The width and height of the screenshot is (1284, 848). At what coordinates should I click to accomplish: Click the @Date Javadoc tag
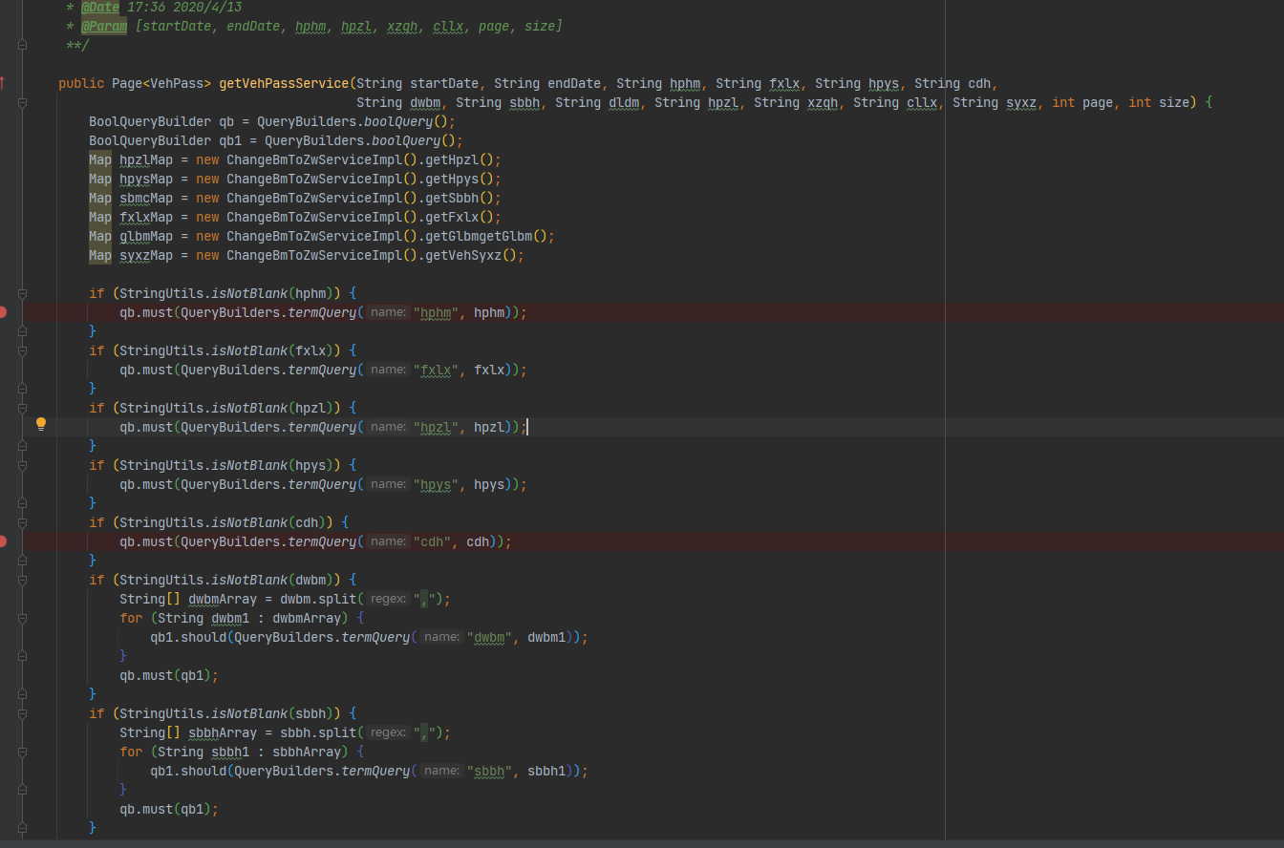(x=100, y=7)
